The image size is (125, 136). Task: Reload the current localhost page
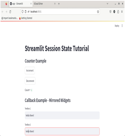(10, 12)
